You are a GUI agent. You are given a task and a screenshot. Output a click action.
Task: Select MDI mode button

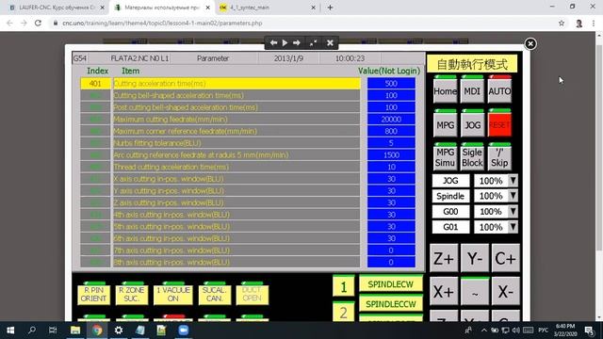point(472,90)
